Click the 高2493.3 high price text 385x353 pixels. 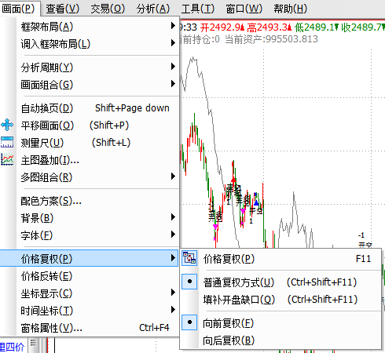[269, 27]
